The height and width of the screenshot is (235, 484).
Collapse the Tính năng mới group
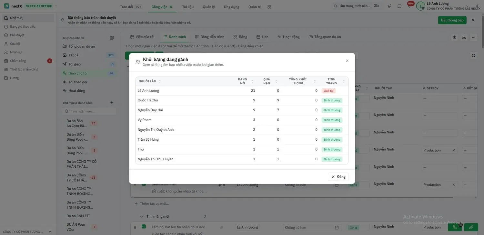click(141, 217)
